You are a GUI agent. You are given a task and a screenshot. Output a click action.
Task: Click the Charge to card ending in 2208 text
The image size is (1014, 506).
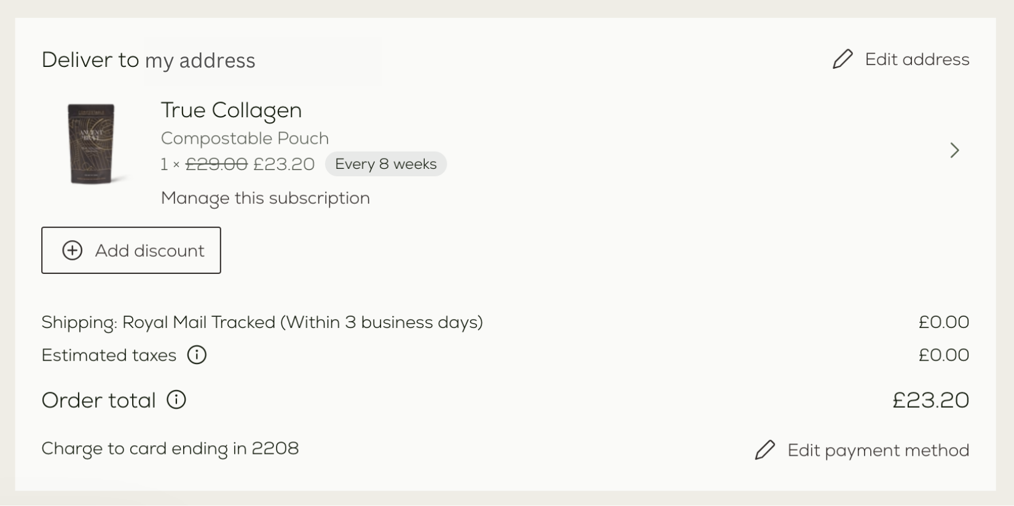[x=170, y=448]
